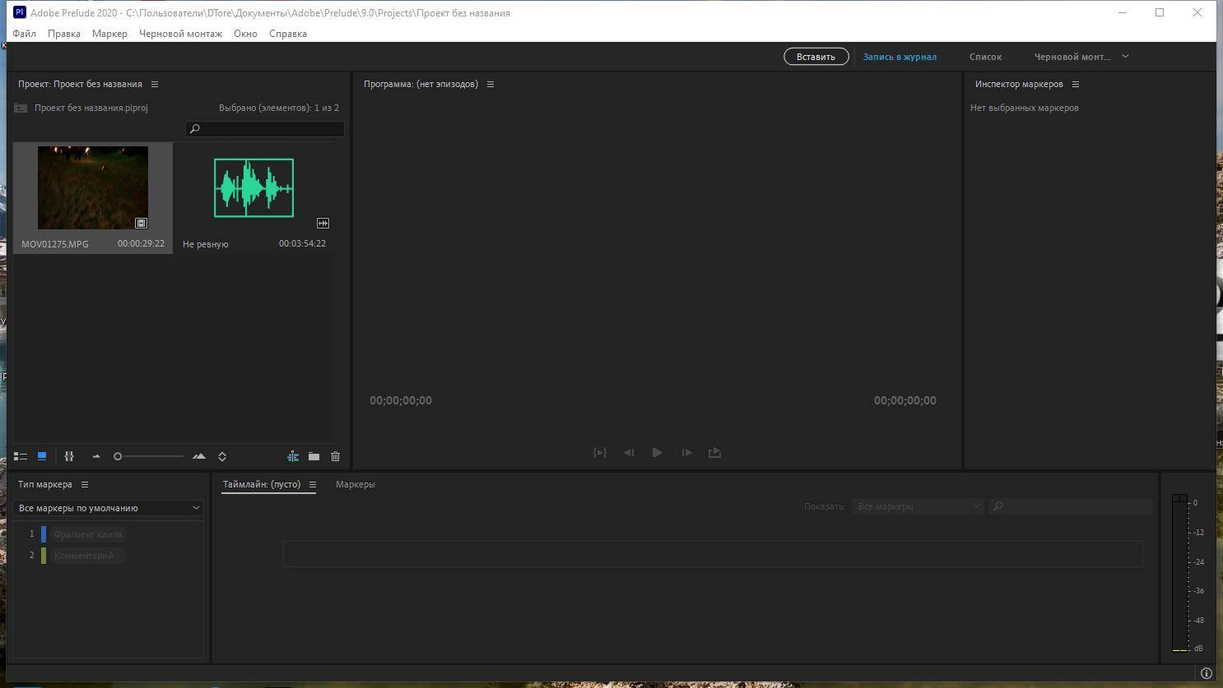Click small mountains zoom-out icon
Image resolution: width=1223 pixels, height=688 pixels.
coord(96,456)
